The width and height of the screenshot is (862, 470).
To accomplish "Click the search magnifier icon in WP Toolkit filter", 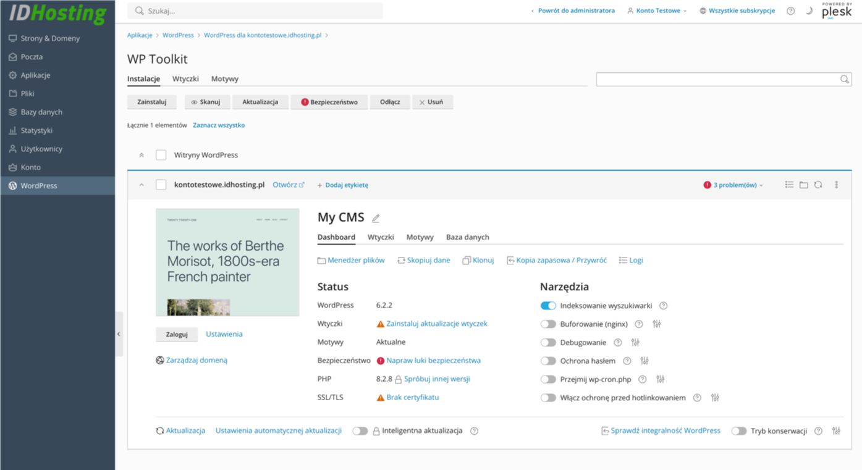I will [844, 79].
